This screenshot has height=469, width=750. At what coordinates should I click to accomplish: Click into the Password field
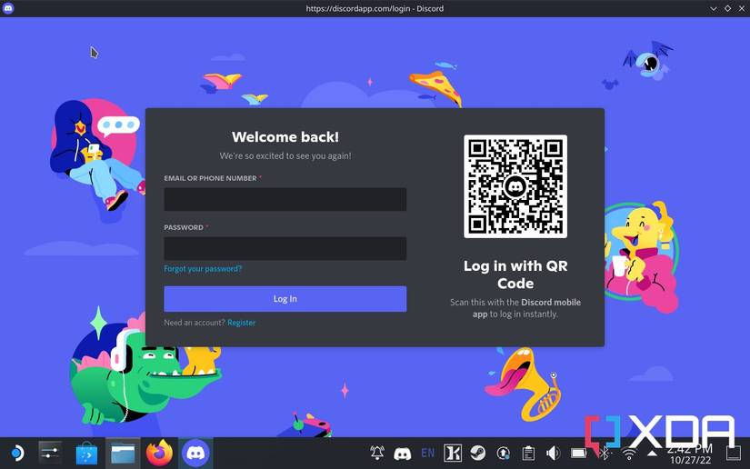pyautogui.click(x=285, y=249)
